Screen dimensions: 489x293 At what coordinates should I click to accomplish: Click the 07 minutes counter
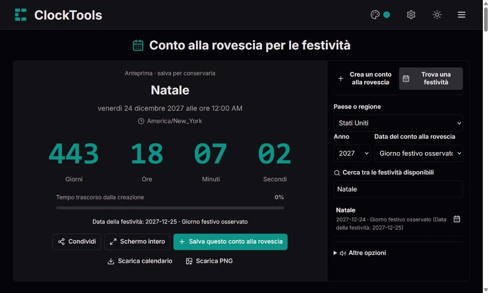point(211,154)
